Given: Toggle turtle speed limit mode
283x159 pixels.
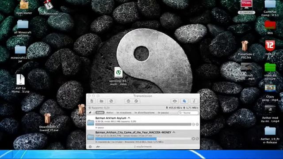Looking at the screenshot, I should click(98, 147).
